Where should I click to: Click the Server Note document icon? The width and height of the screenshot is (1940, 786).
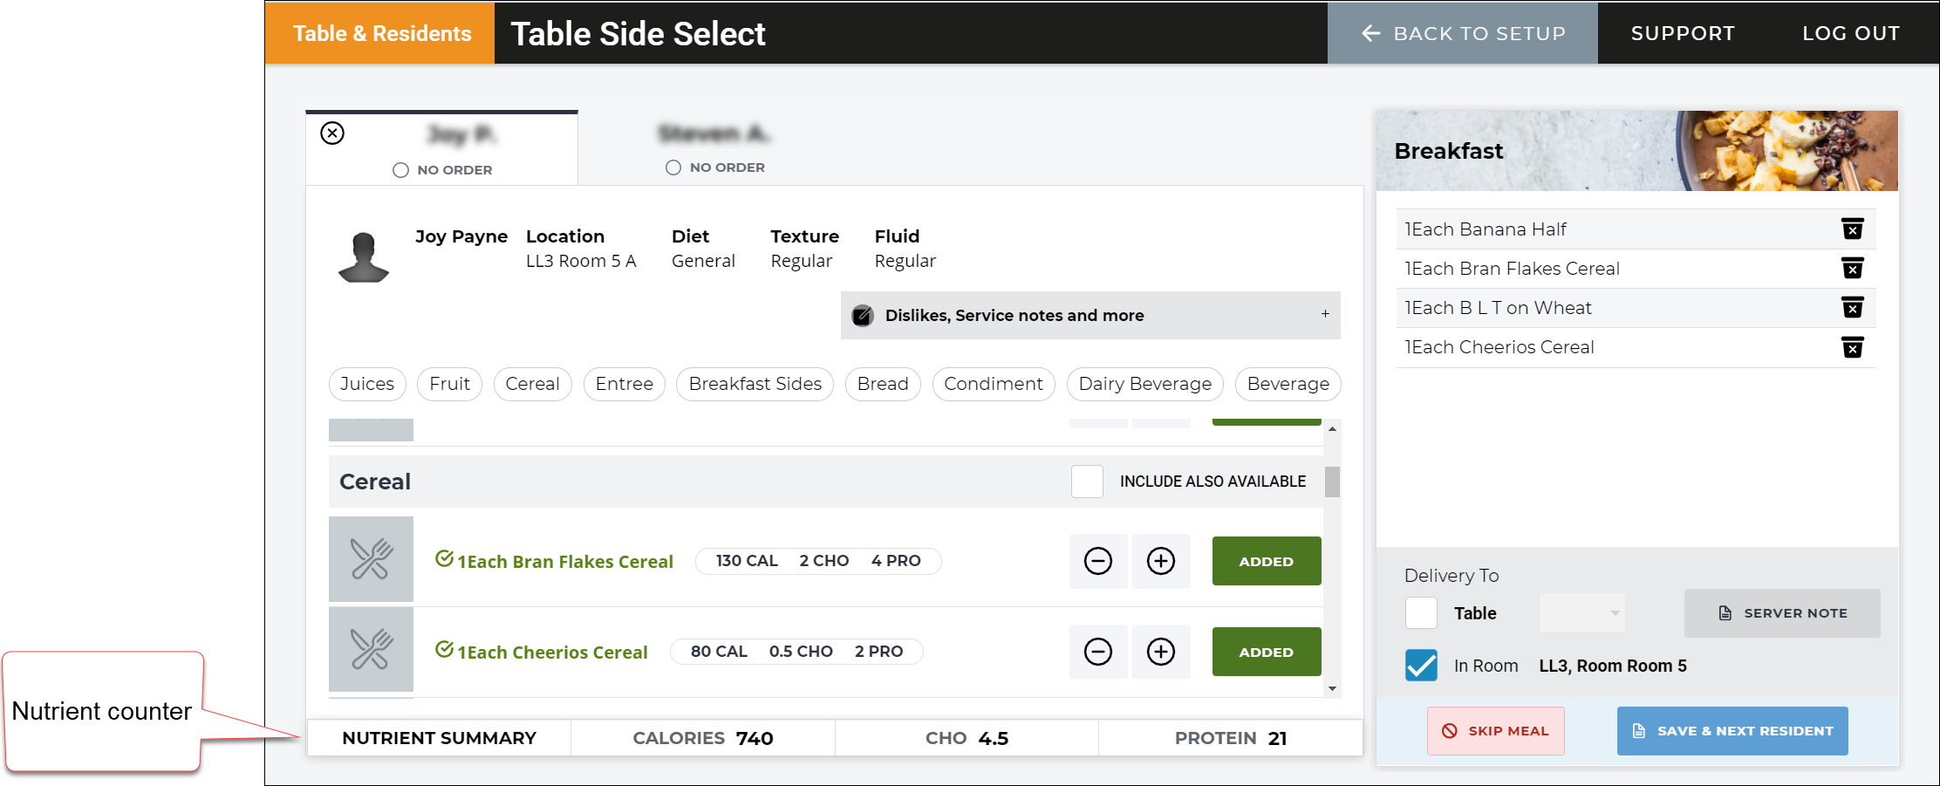(1725, 612)
